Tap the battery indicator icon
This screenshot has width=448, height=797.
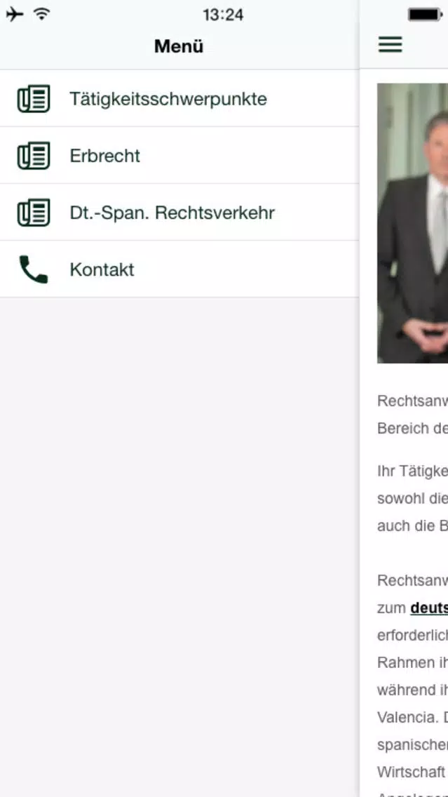(x=425, y=15)
